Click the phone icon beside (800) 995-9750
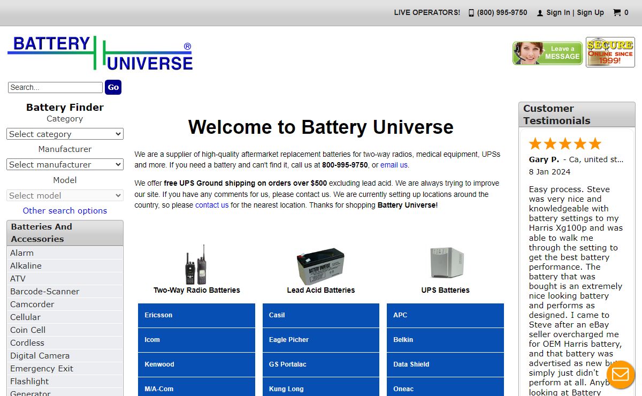Screen dimensions: 642x396 [471, 13]
